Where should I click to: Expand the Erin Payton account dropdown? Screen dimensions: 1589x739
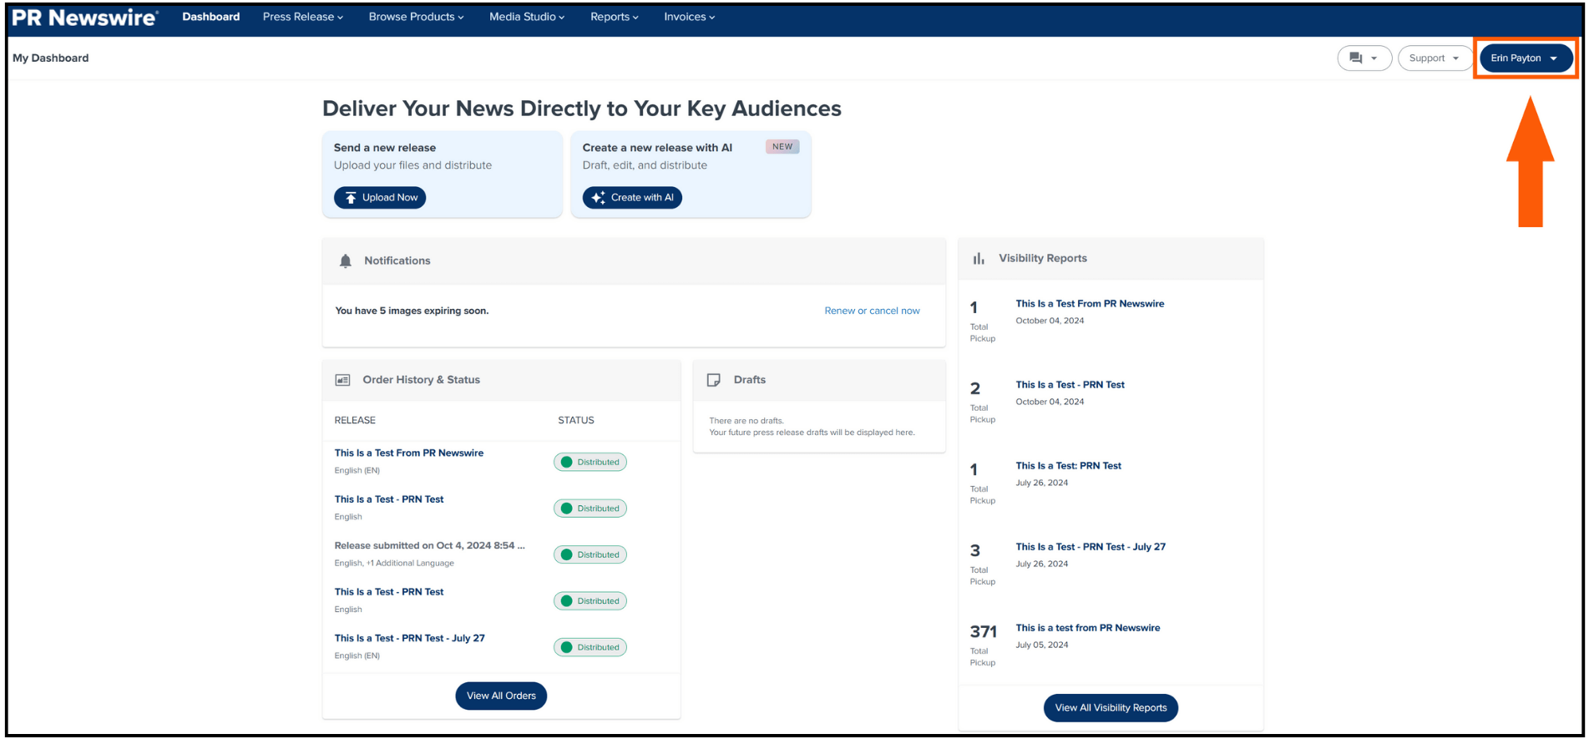[1526, 58]
